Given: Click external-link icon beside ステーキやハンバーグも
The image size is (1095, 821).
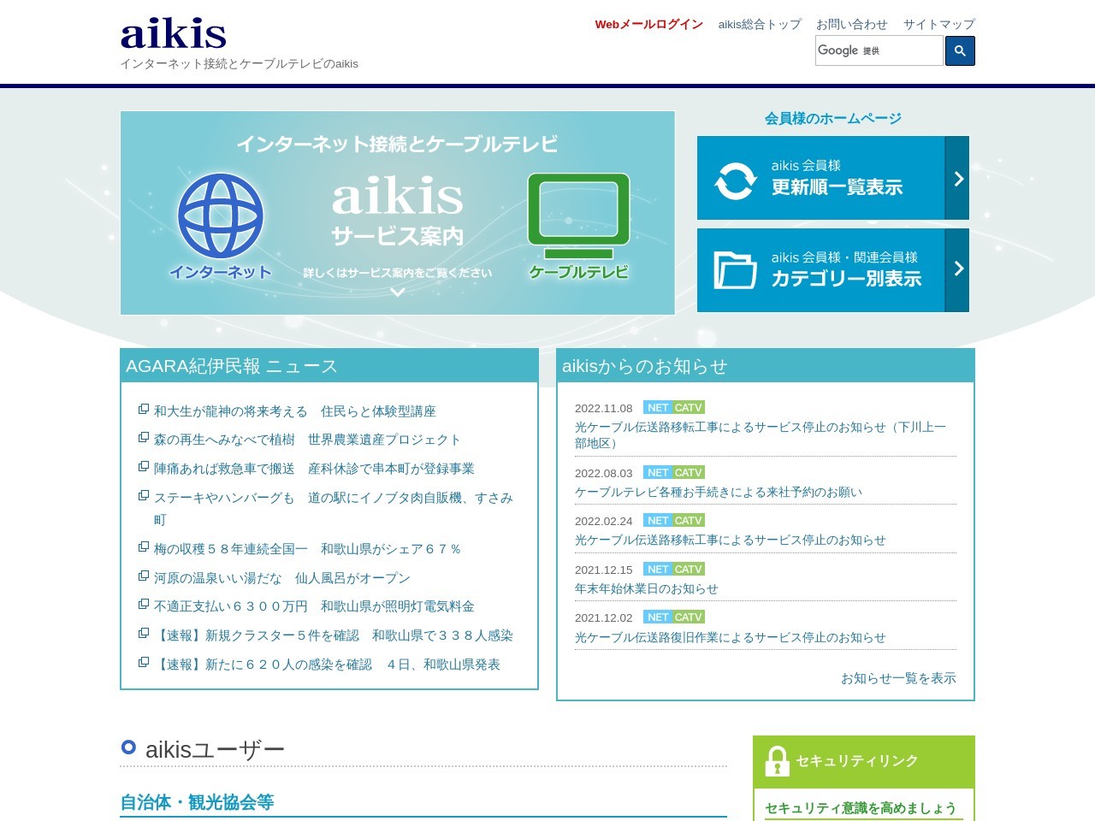Looking at the screenshot, I should pyautogui.click(x=144, y=496).
